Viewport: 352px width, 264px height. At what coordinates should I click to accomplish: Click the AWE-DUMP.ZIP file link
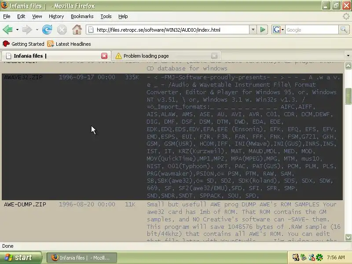pos(25,204)
